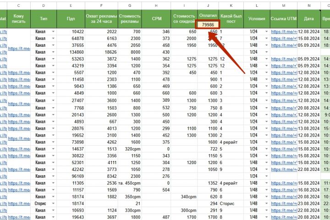The height and width of the screenshot is (220, 330).
Task: Click the Пдп header cell
Action: 71,19
